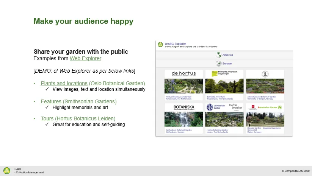Open the Web Explorer link
Image resolution: width=312 pixels, height=176 pixels.
coord(85,58)
